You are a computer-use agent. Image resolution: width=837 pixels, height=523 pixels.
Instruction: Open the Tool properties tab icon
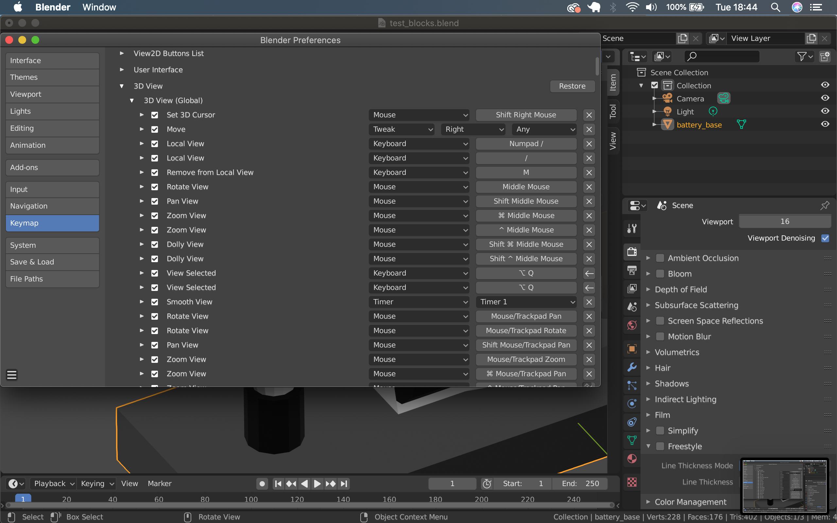coord(632,228)
